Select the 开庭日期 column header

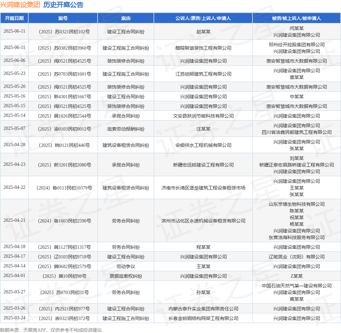[14, 18]
